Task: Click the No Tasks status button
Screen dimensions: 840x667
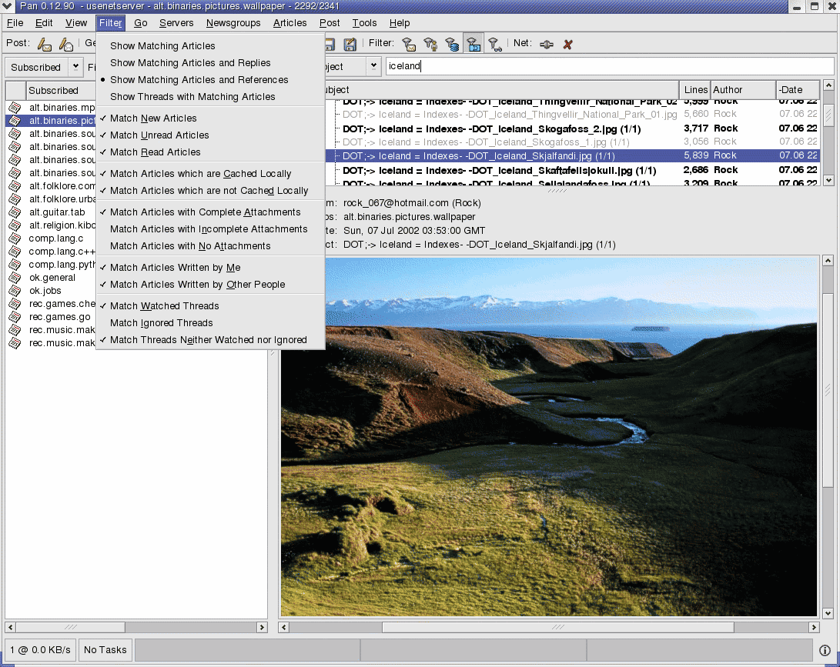Action: 105,650
